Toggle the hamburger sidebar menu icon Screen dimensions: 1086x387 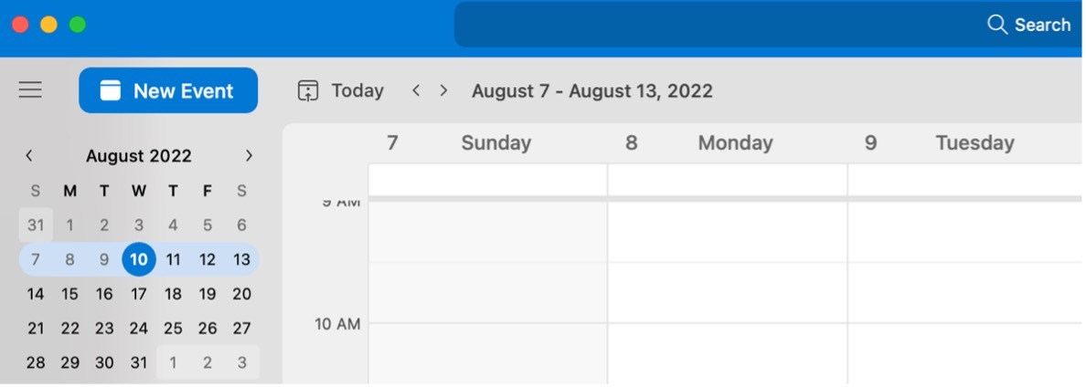click(30, 89)
